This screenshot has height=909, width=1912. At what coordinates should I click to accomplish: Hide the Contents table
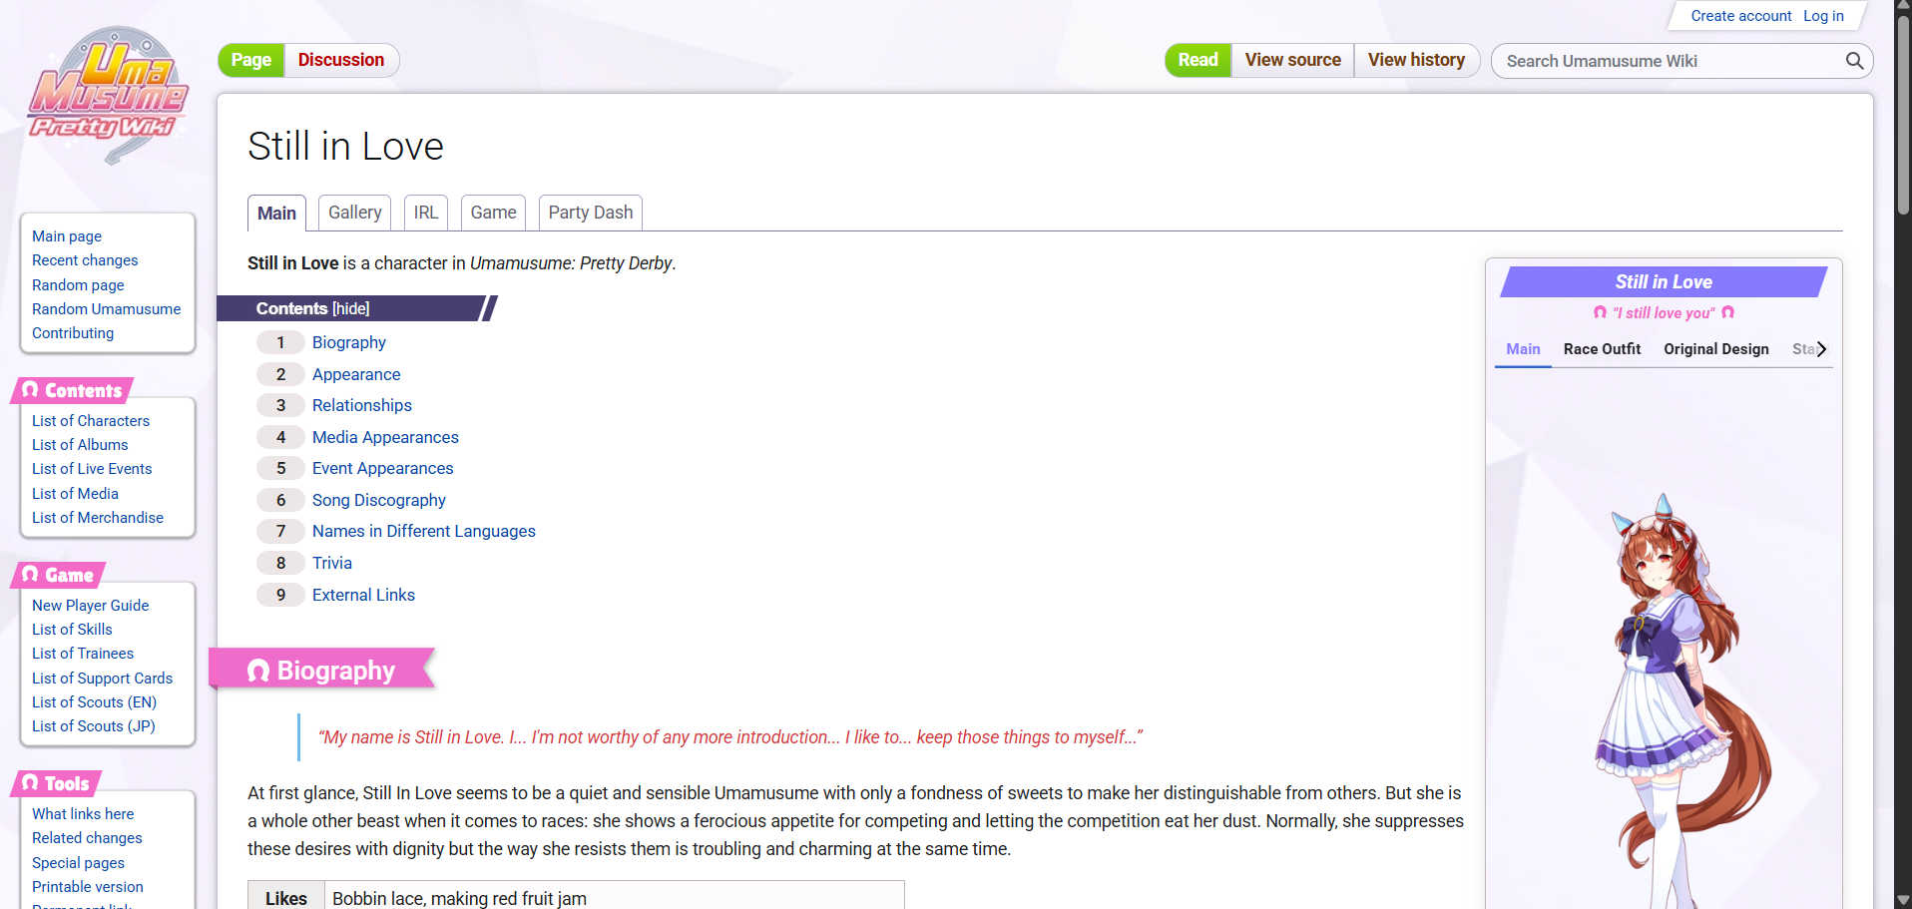click(350, 309)
